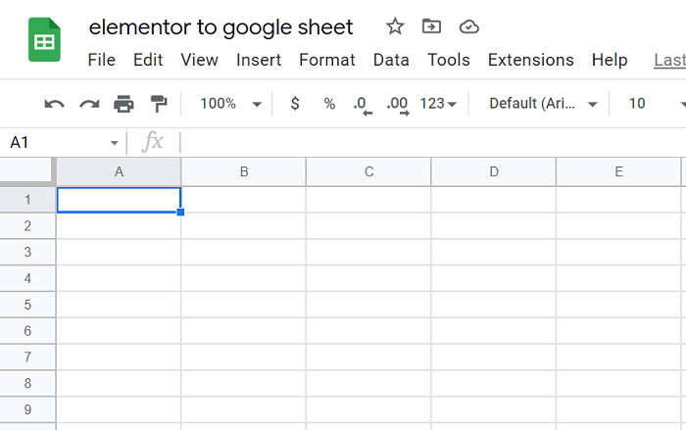Open the Extensions menu

531,60
